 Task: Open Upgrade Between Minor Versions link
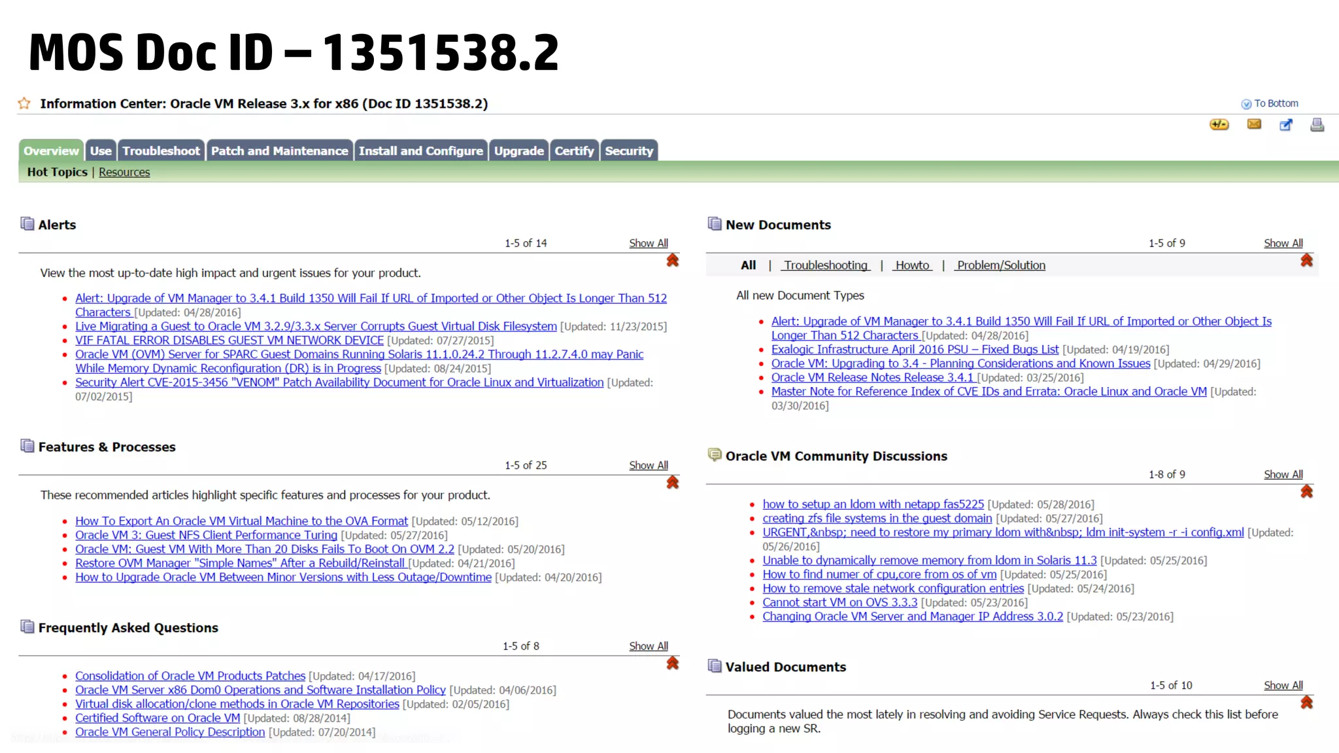283,577
